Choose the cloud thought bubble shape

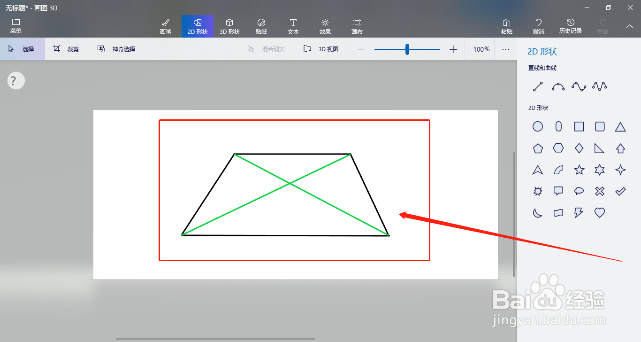579,191
